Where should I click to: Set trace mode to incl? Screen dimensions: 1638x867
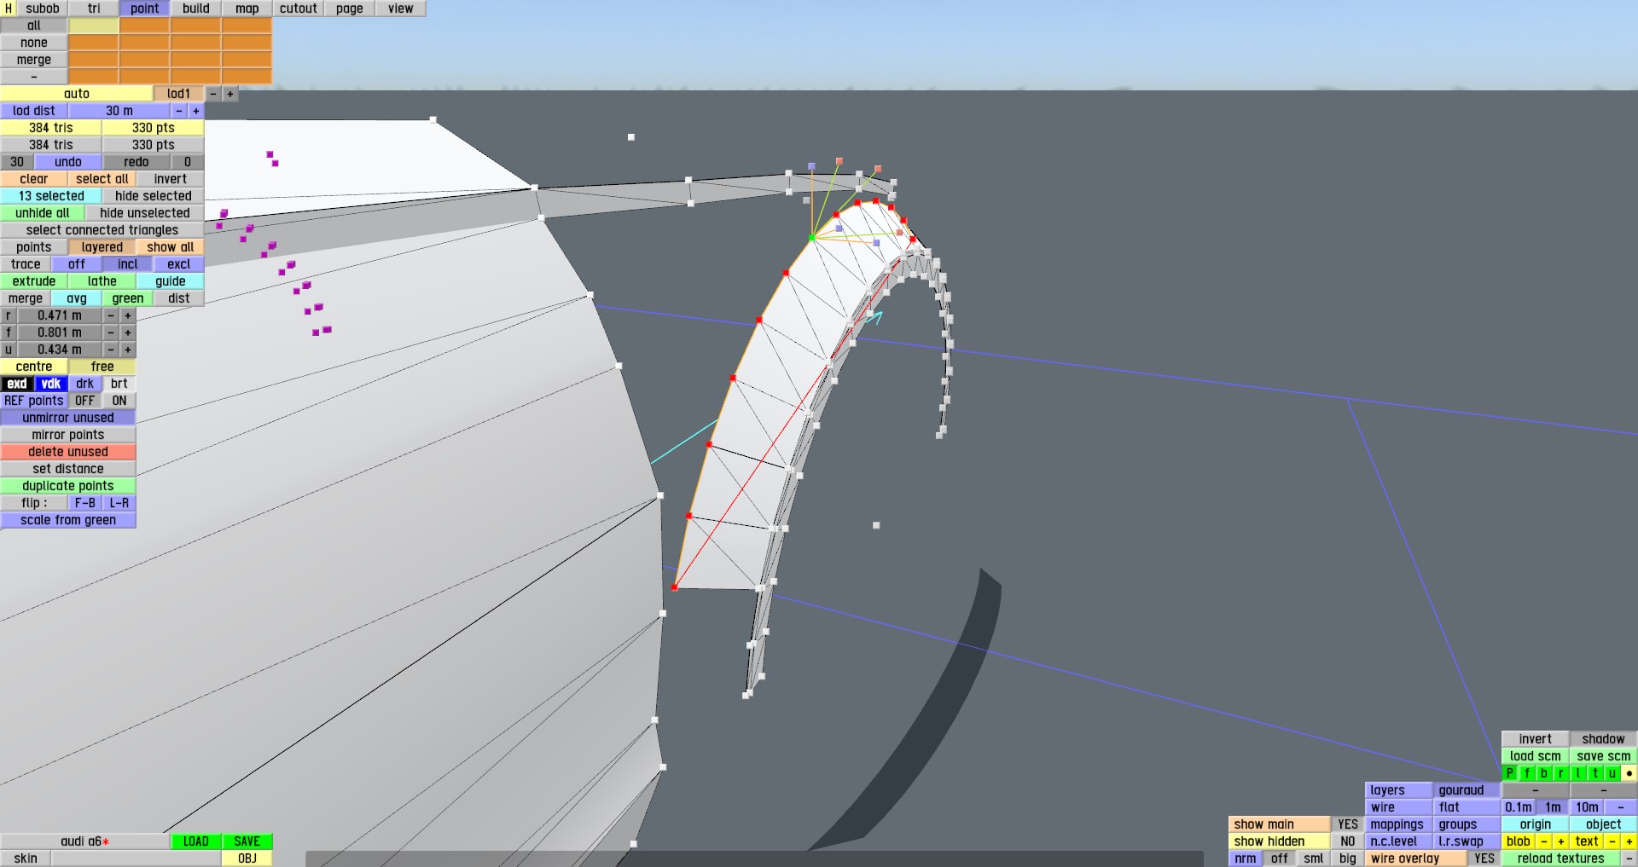point(128,264)
